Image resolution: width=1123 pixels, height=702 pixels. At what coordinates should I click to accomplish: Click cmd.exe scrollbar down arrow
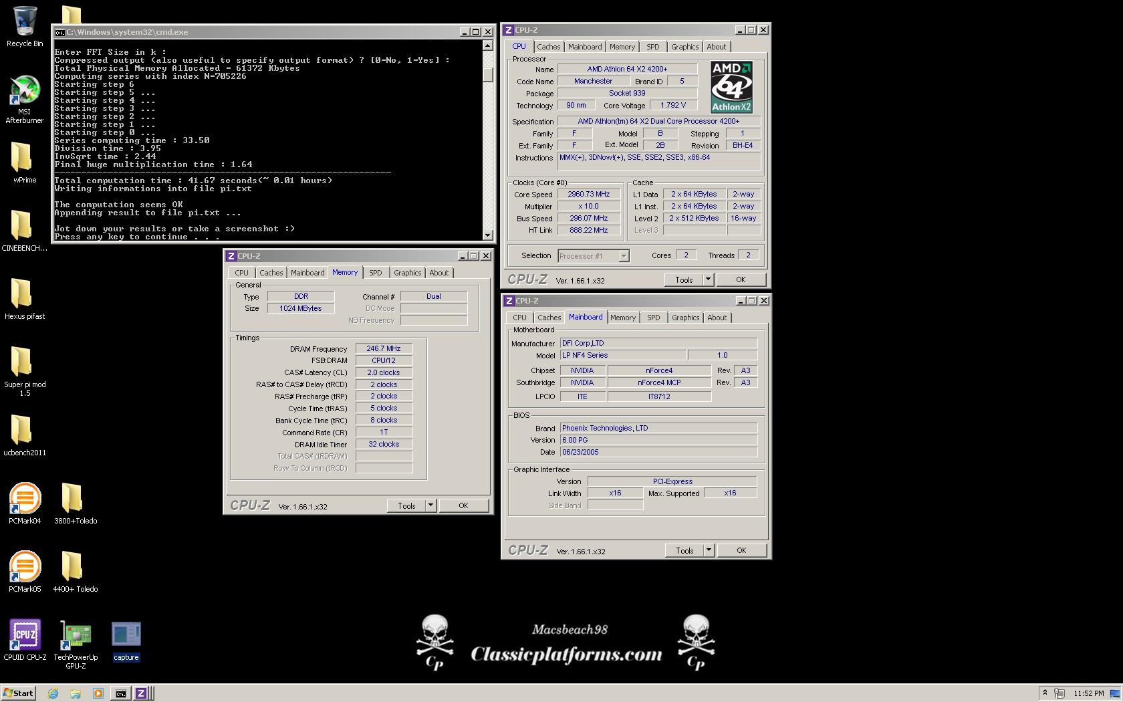[488, 235]
